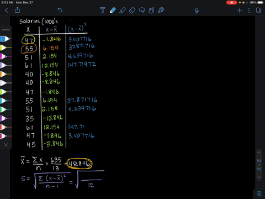Image resolution: width=265 pixels, height=199 pixels.
Task: Pick the blue favorite pen
Action: [6, 39]
